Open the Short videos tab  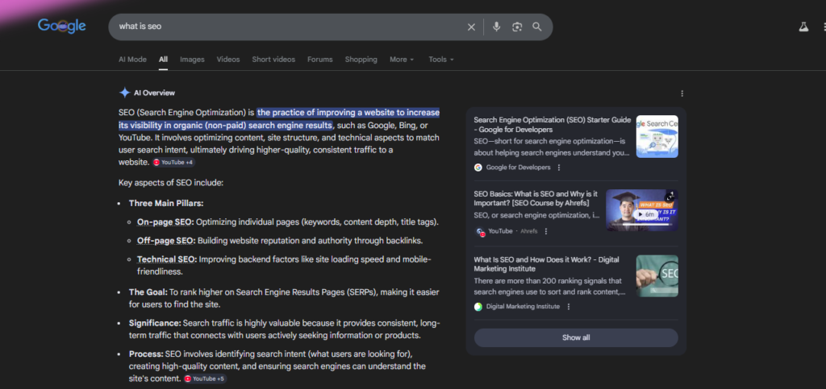tap(273, 60)
